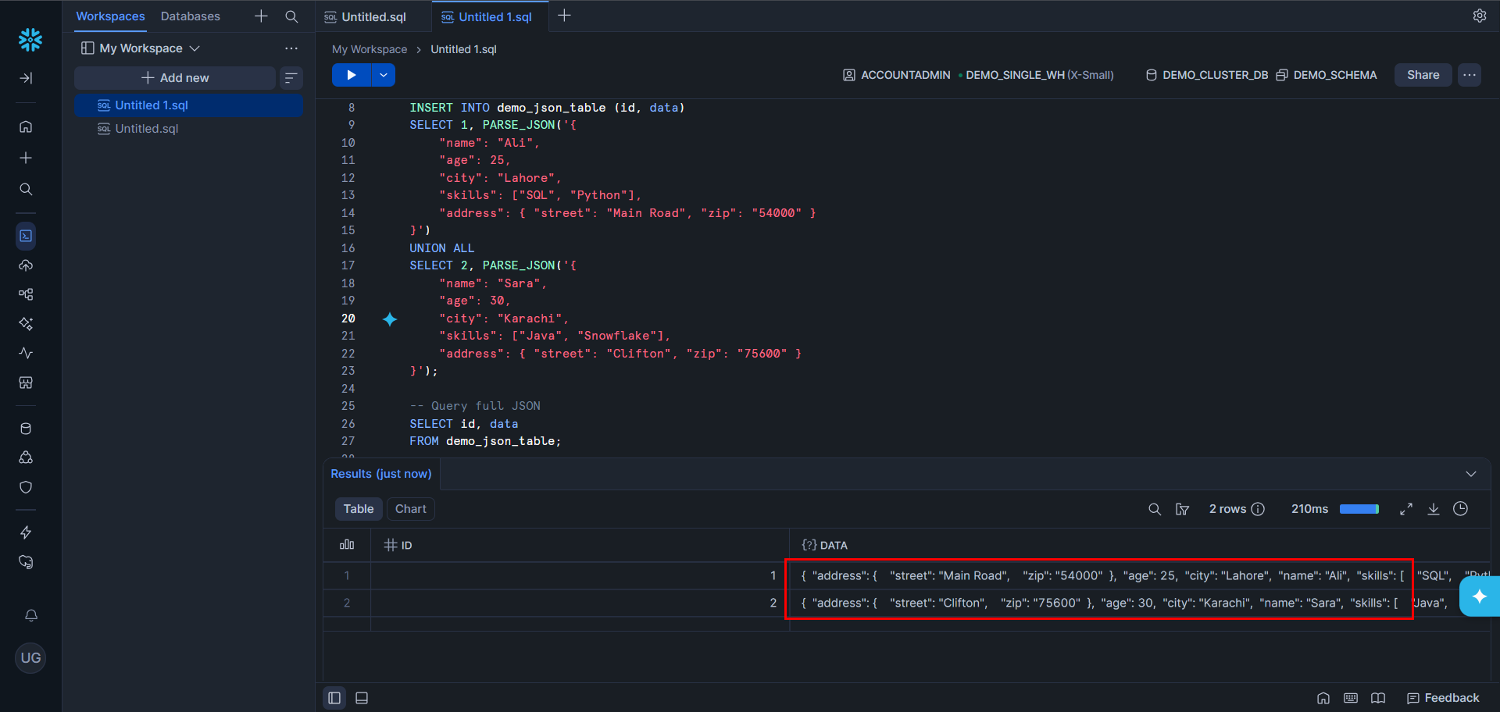Viewport: 1500px width, 712px height.
Task: Switch to the Workspaces tab
Action: 110,16
